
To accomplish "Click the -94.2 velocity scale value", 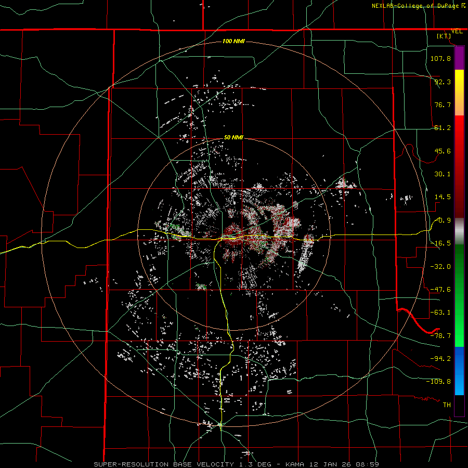I will click(x=440, y=359).
